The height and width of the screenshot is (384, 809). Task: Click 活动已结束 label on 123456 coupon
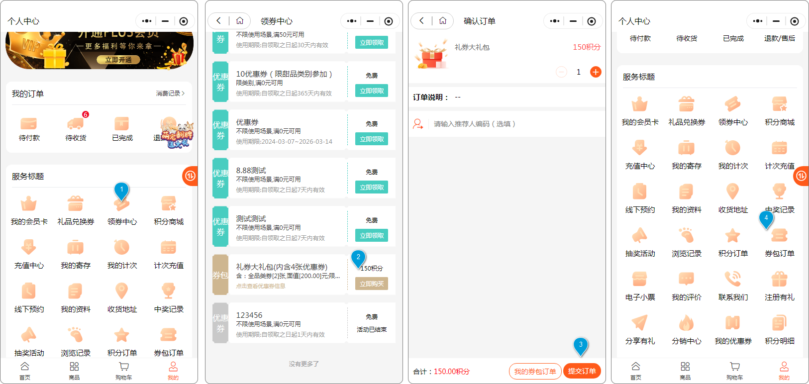click(372, 330)
